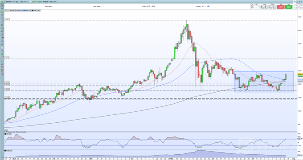Select the trend line drawing tool

tap(2, 18)
